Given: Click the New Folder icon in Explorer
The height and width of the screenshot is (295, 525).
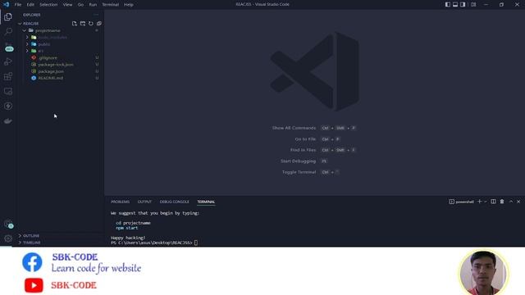Looking at the screenshot, I should point(83,24).
